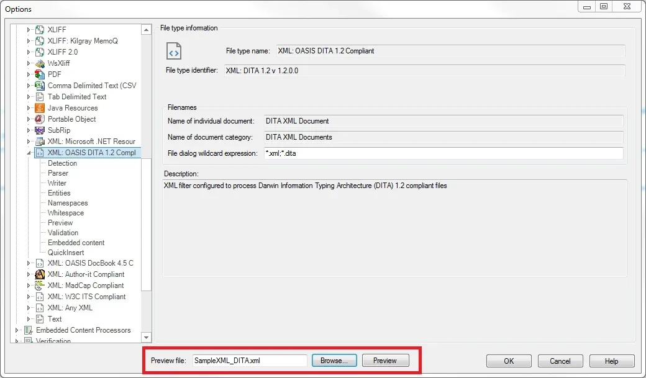Confirm the dialog with OK
The width and height of the screenshot is (646, 378).
[x=509, y=361]
